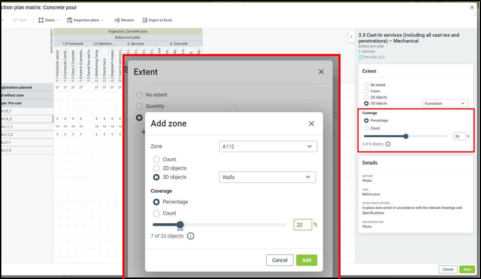
Task: Click the Add button
Action: [306, 260]
